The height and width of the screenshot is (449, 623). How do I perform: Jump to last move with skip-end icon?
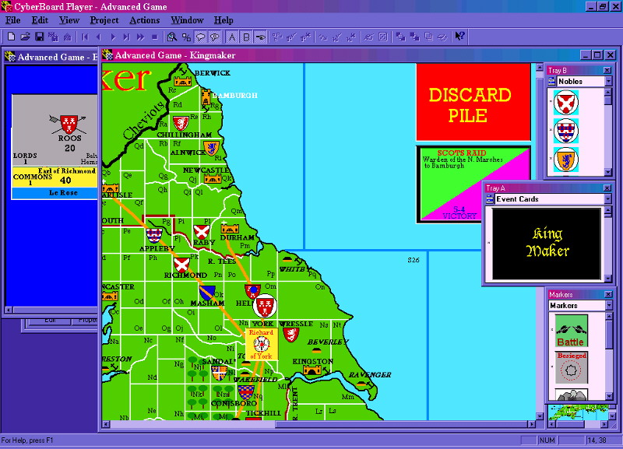coord(127,37)
